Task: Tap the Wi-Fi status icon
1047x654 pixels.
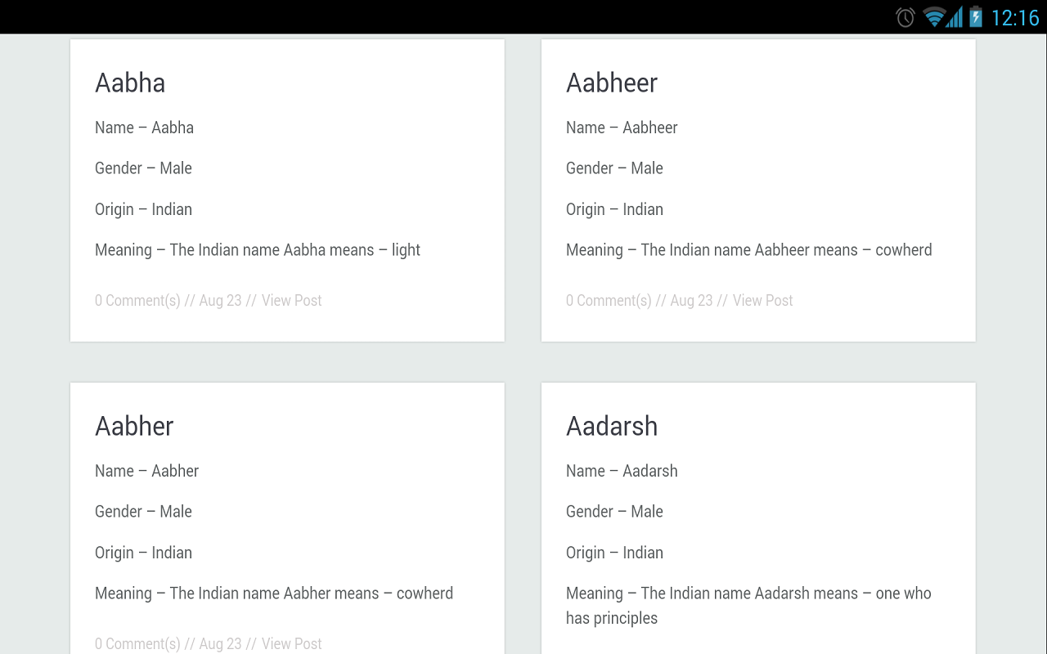Action: (933, 17)
